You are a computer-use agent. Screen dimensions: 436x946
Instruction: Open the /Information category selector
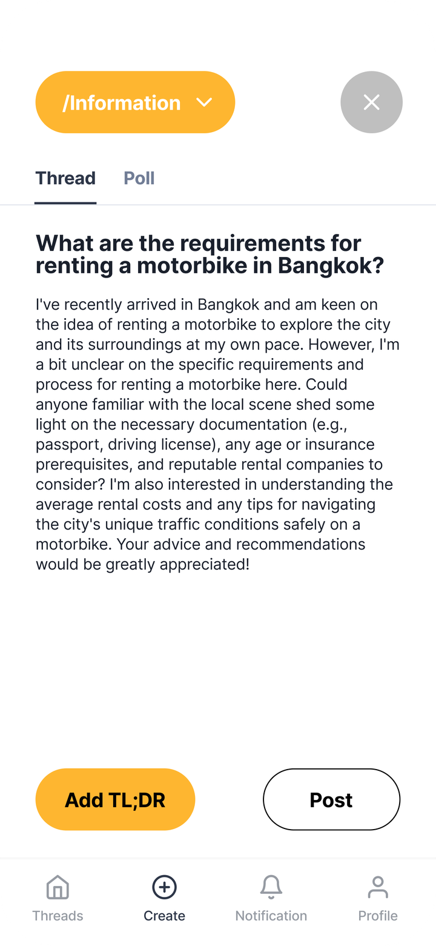coord(122,102)
